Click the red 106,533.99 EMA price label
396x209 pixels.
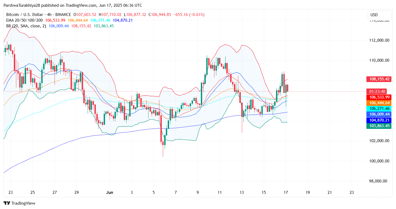[x=379, y=97]
